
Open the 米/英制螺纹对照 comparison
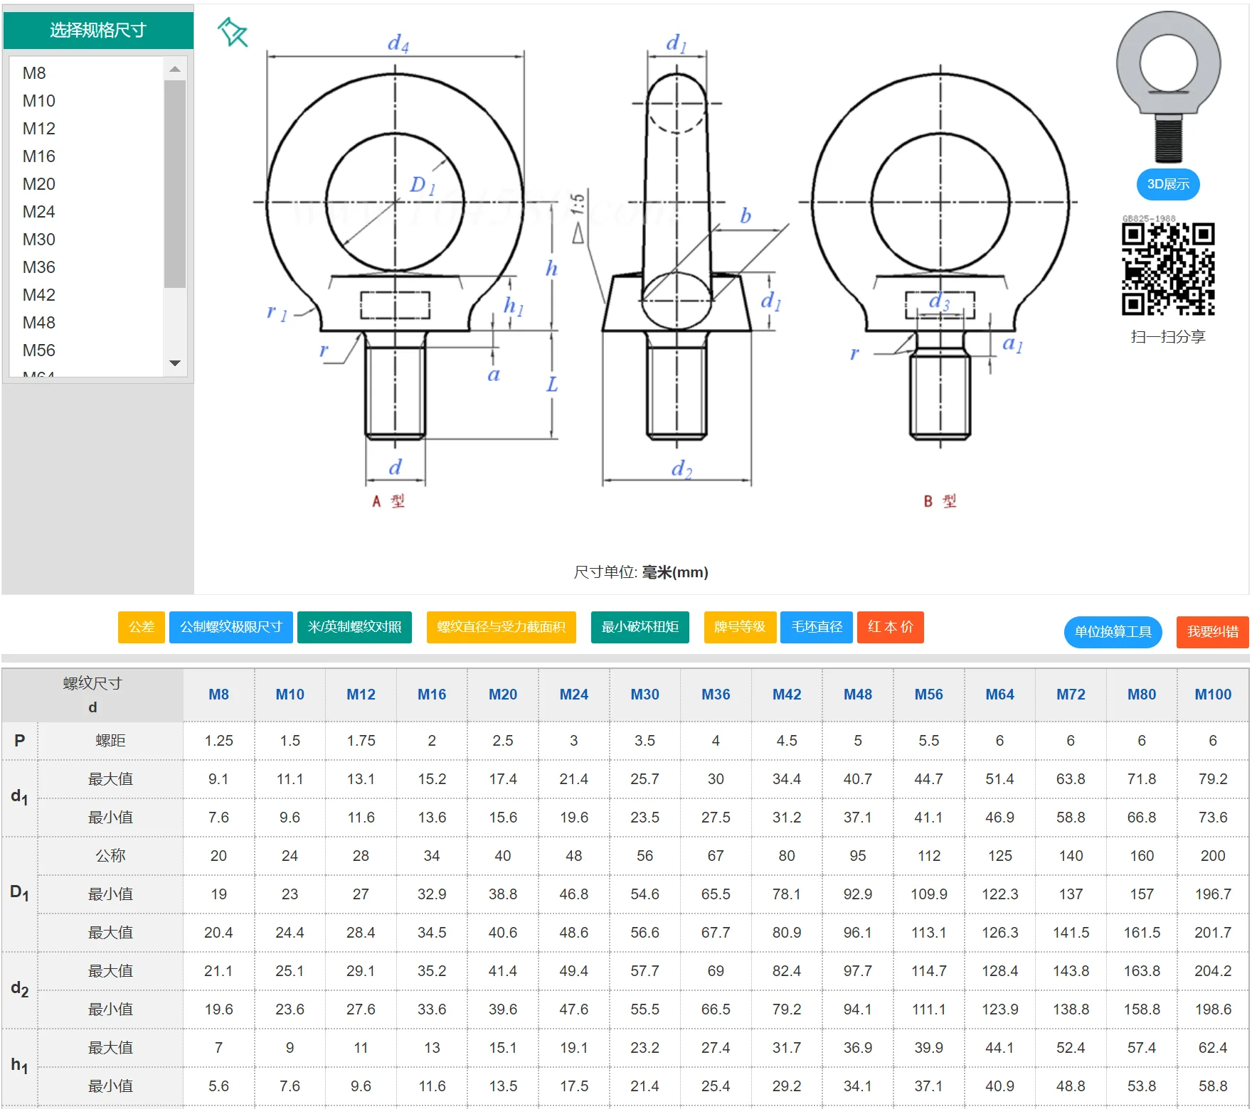pos(354,628)
